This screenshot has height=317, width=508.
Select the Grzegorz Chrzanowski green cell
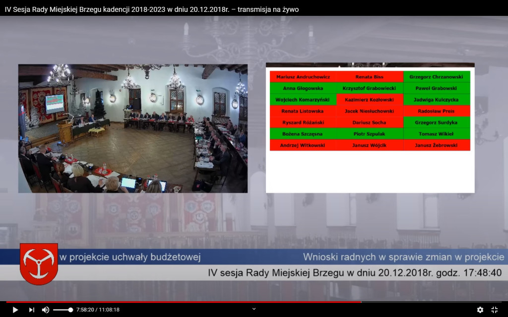click(x=437, y=77)
